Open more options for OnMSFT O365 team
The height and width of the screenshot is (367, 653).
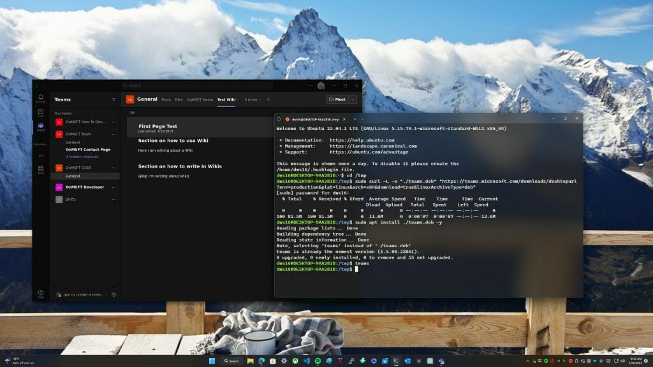click(x=114, y=168)
